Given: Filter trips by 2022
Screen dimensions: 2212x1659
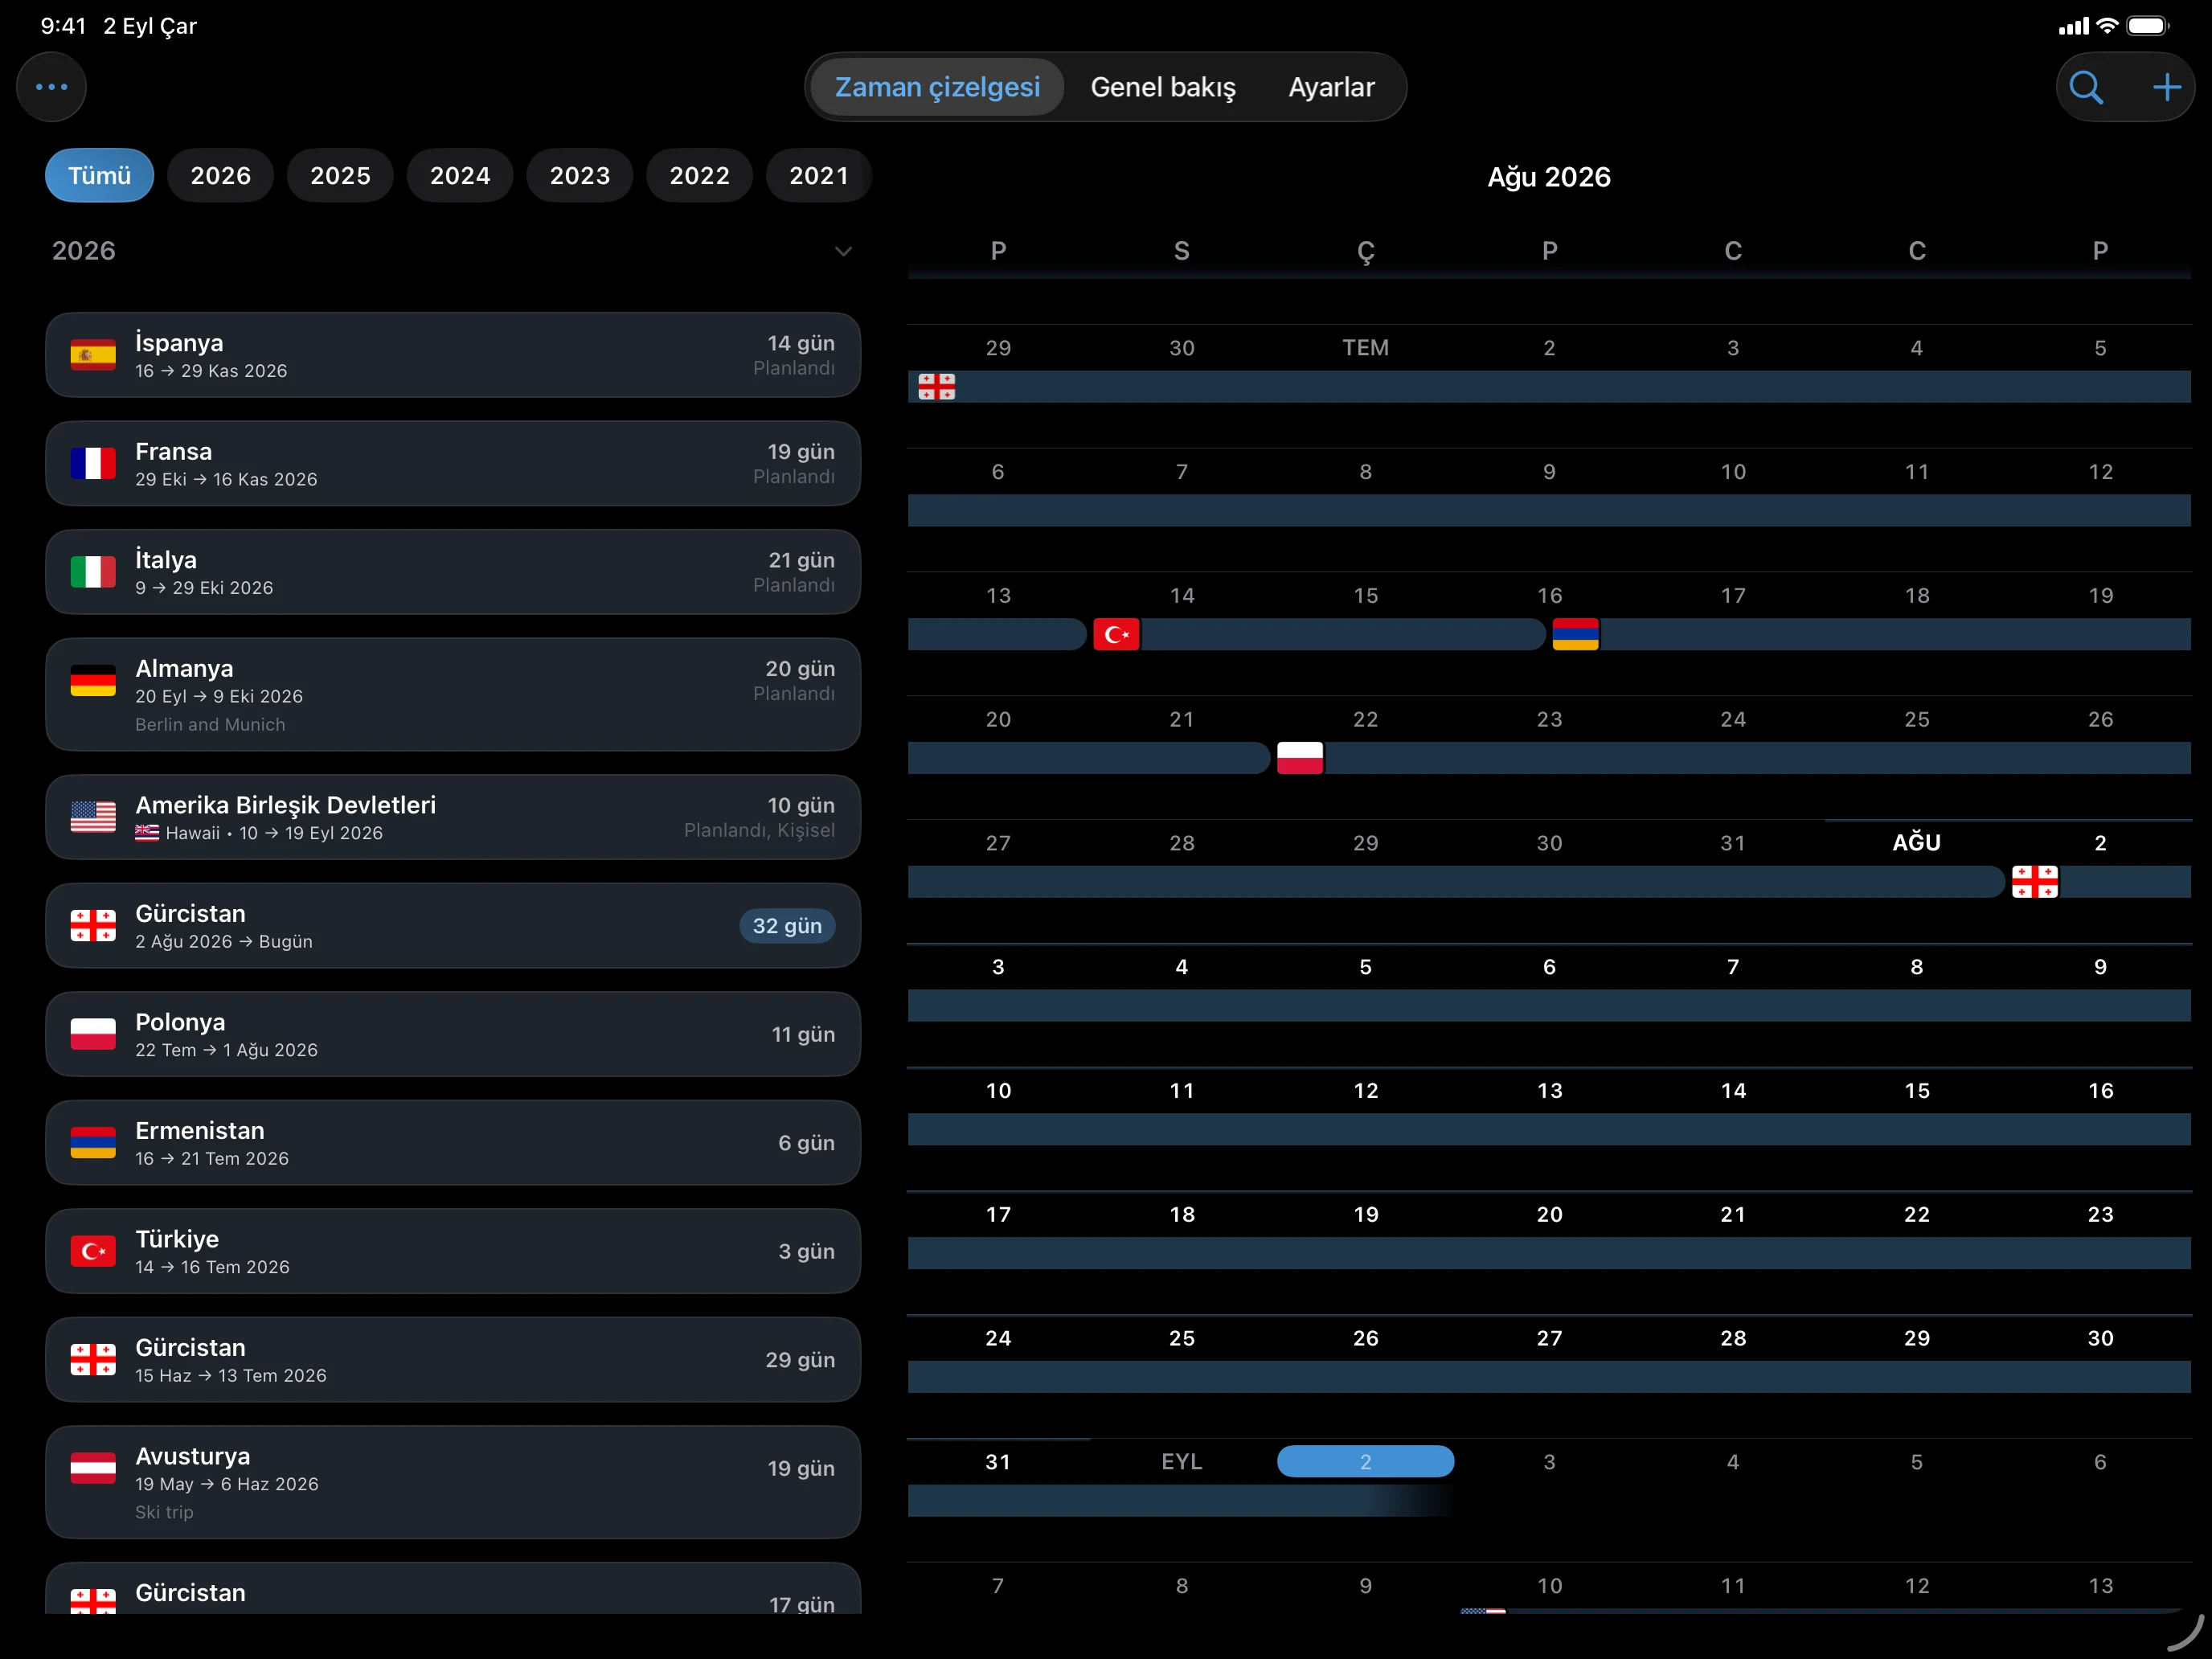Looking at the screenshot, I should pyautogui.click(x=700, y=176).
